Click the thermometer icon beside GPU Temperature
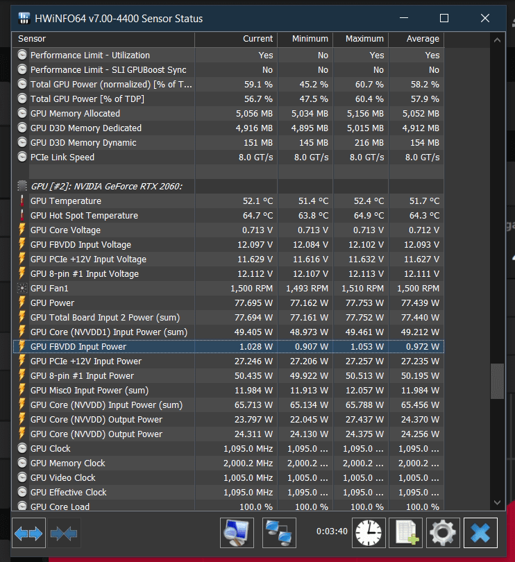The height and width of the screenshot is (562, 515). [x=22, y=201]
